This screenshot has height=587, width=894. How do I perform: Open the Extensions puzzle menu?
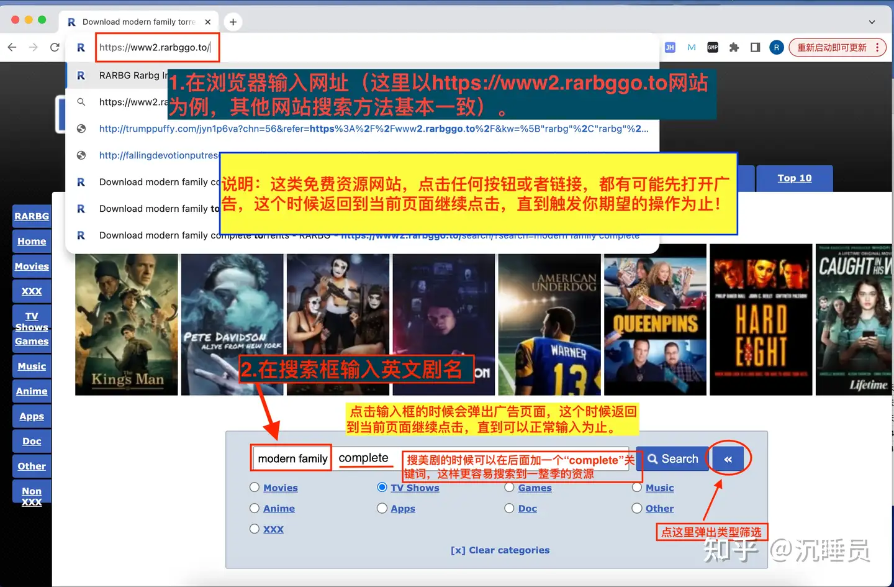(x=734, y=47)
